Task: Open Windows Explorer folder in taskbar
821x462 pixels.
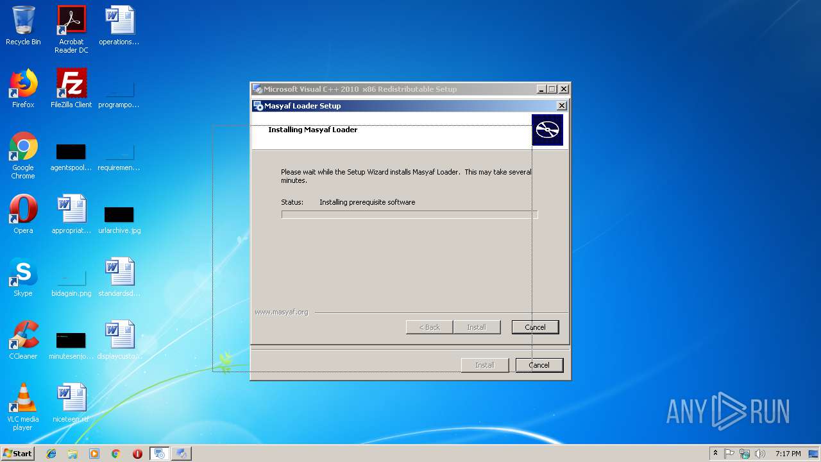Action: [x=72, y=454]
